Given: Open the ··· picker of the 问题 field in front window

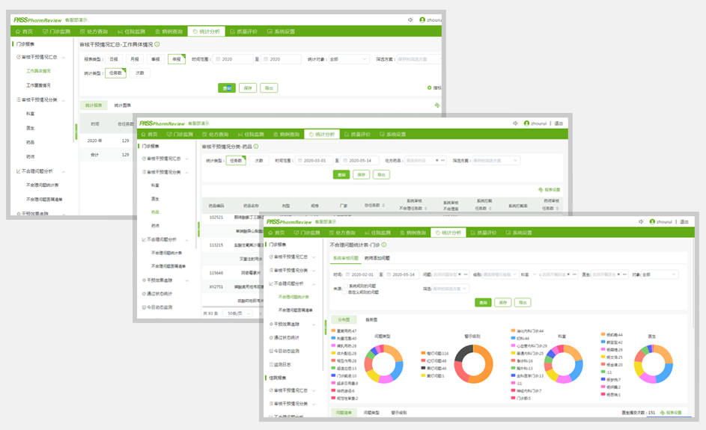Looking at the screenshot, I should (x=466, y=274).
